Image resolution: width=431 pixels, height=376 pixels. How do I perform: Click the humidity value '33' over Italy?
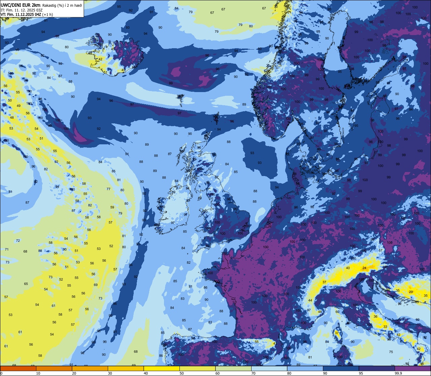click(385, 327)
